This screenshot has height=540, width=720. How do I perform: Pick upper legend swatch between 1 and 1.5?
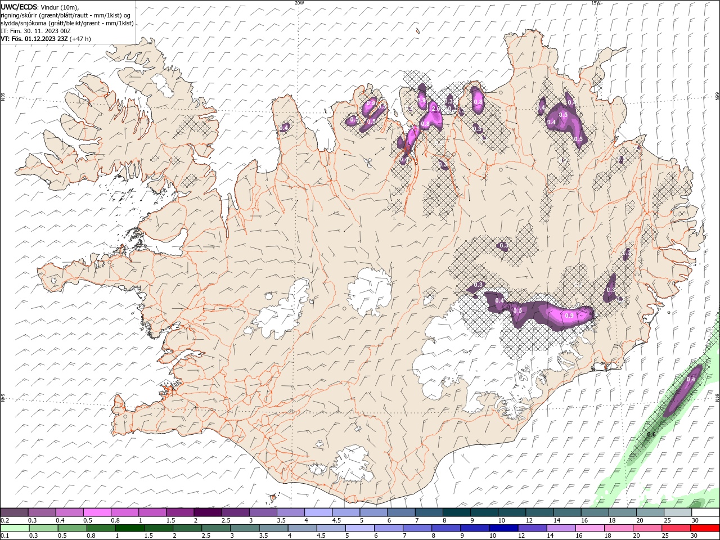pos(152,512)
